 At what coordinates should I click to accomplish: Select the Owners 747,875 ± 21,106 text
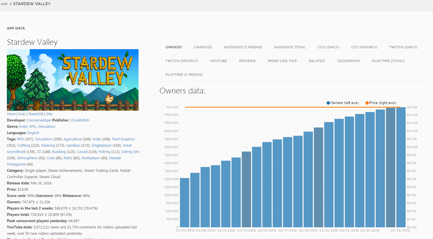(x=29, y=202)
